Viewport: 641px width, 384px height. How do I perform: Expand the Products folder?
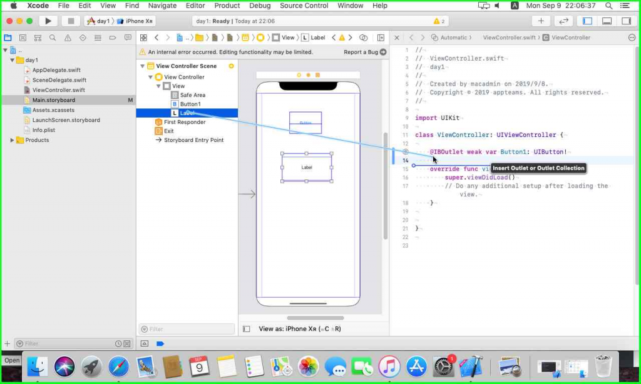(x=12, y=140)
